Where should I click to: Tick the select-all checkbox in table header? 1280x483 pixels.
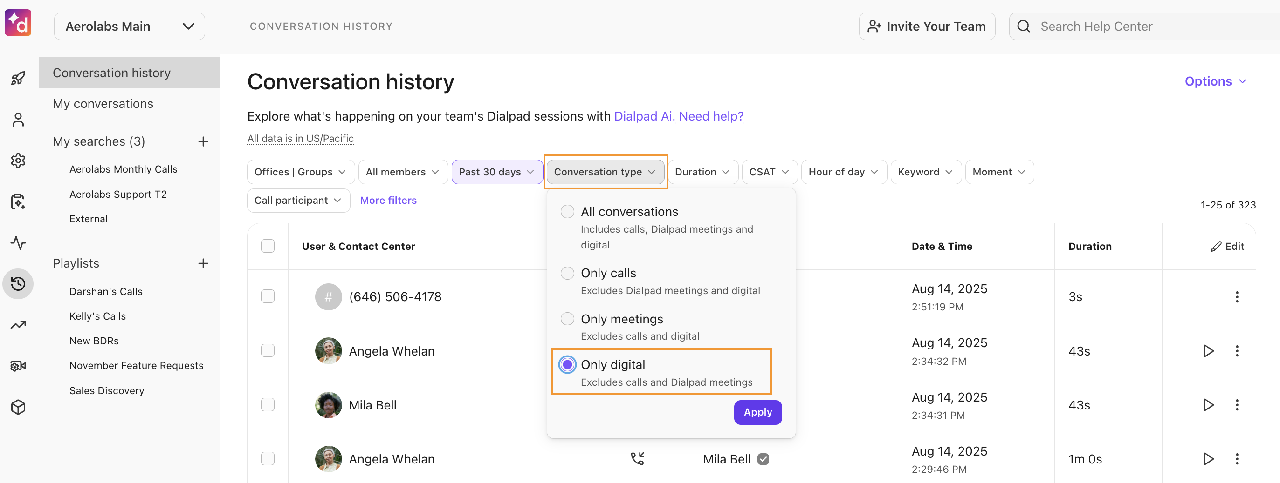(x=268, y=247)
